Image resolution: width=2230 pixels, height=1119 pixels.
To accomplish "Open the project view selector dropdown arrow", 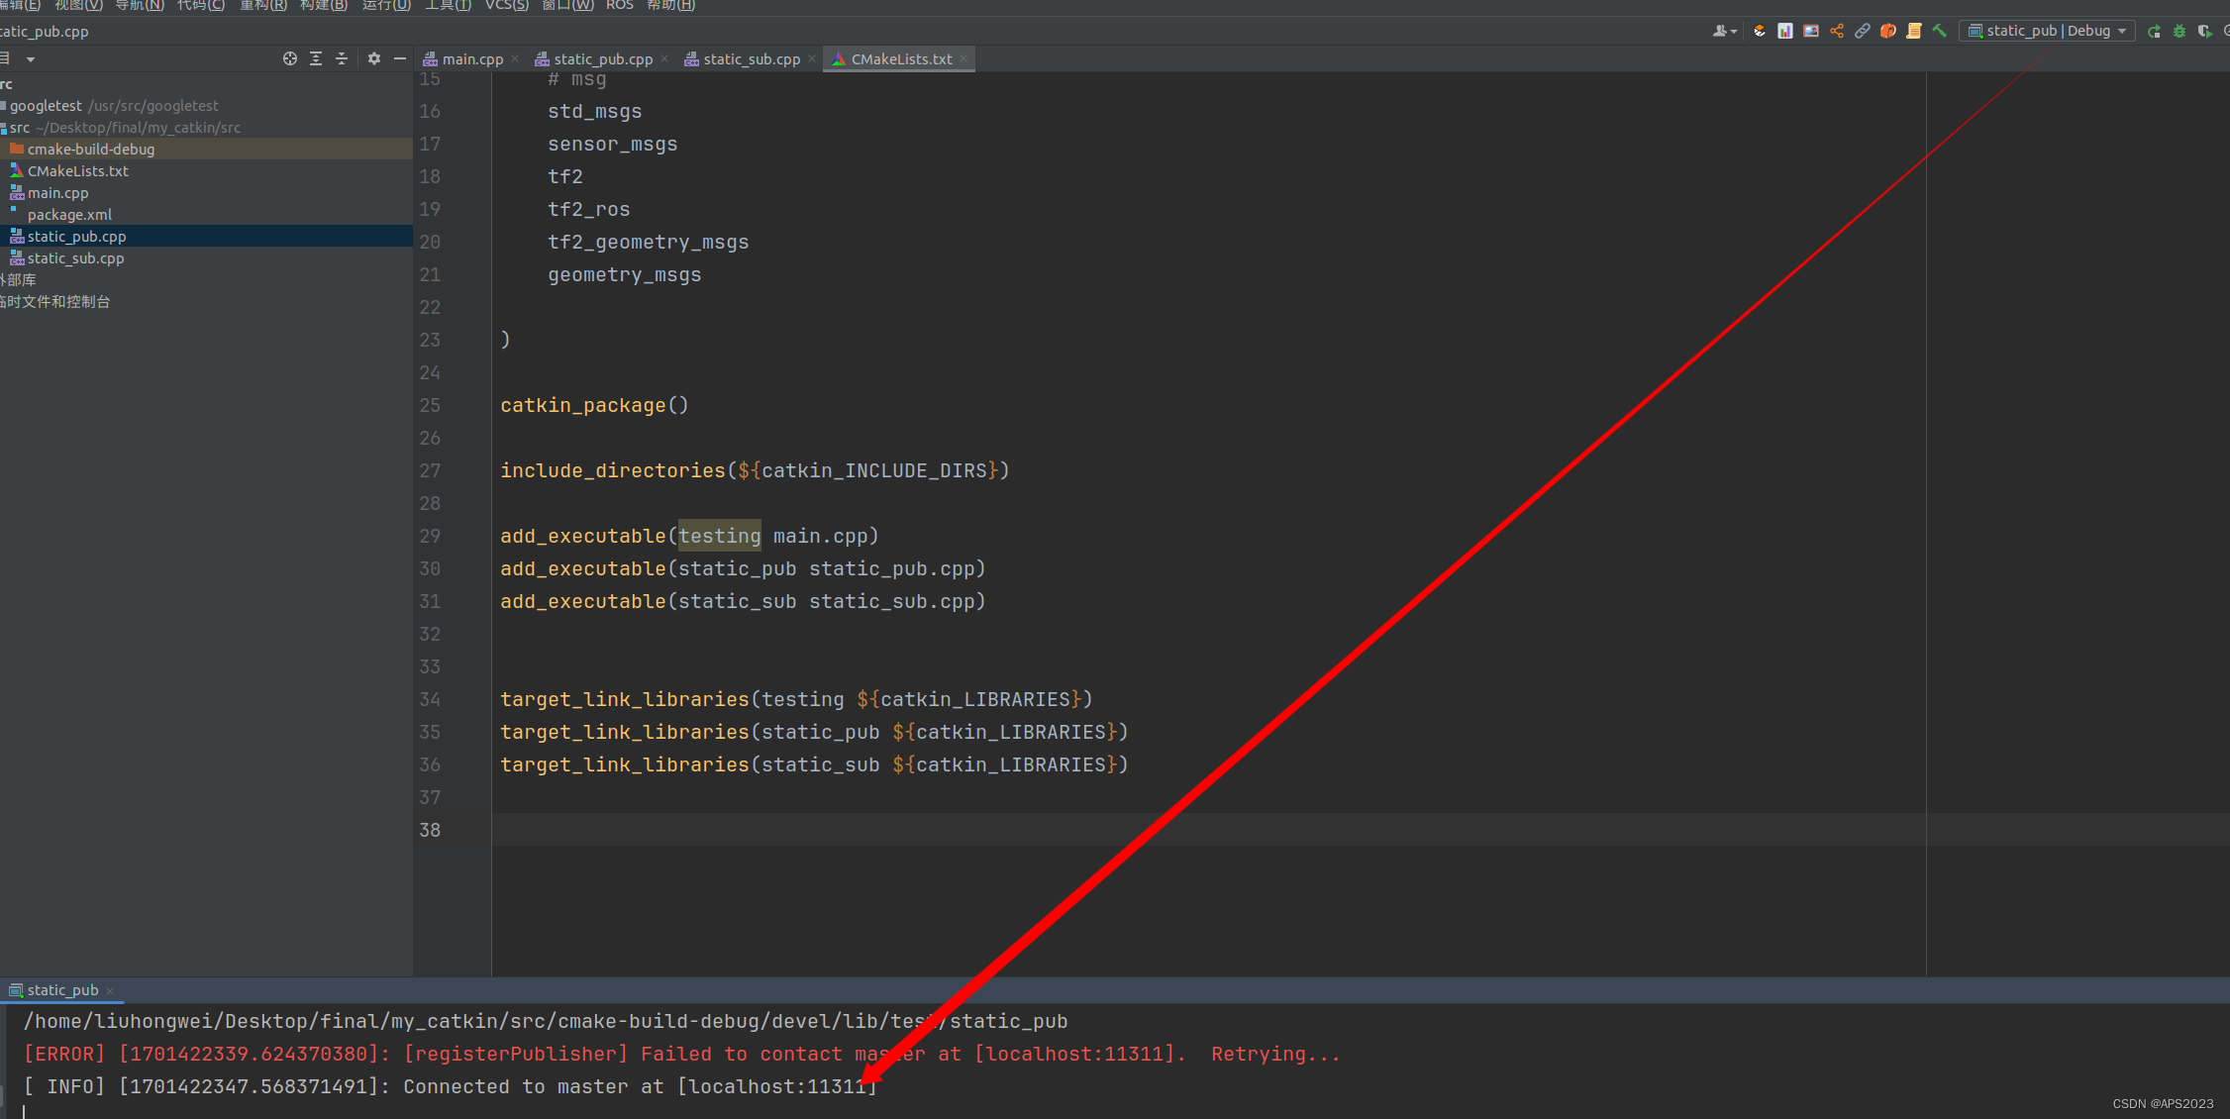I will coord(31,59).
